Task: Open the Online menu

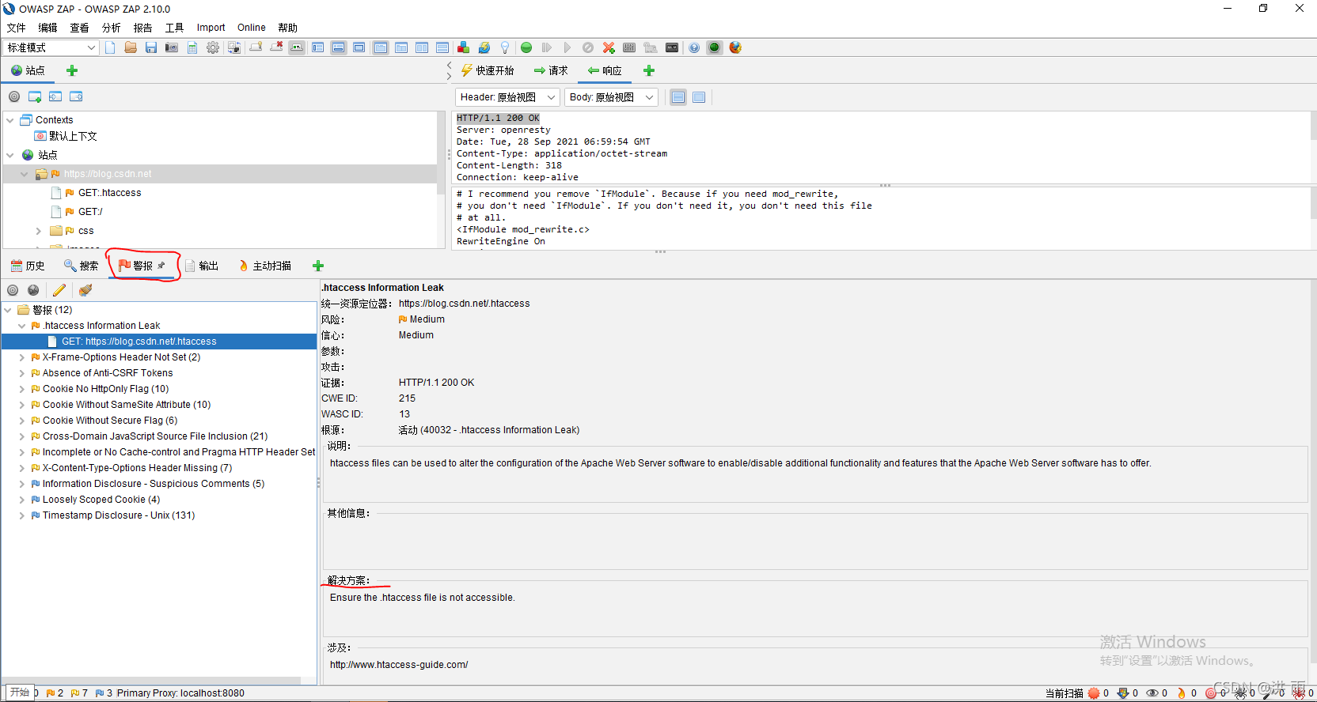Action: tap(252, 28)
